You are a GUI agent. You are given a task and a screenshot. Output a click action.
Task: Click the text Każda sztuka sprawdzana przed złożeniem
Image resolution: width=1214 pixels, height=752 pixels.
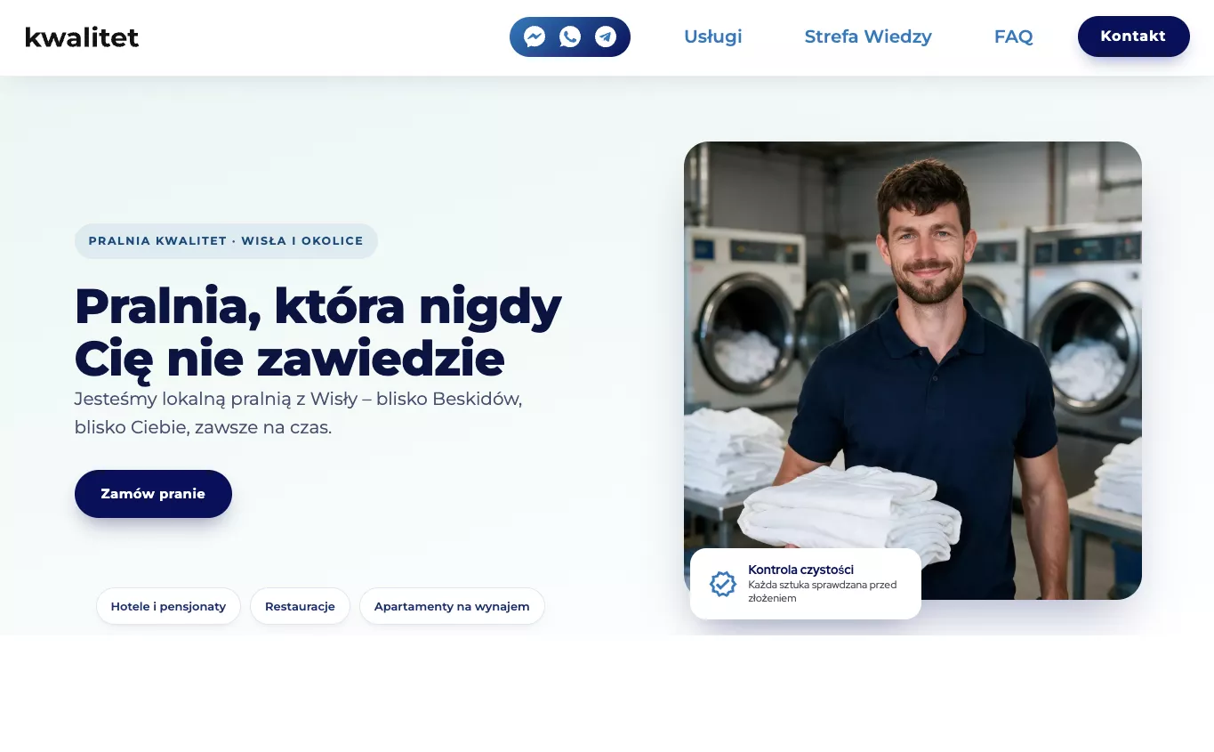[x=822, y=592]
